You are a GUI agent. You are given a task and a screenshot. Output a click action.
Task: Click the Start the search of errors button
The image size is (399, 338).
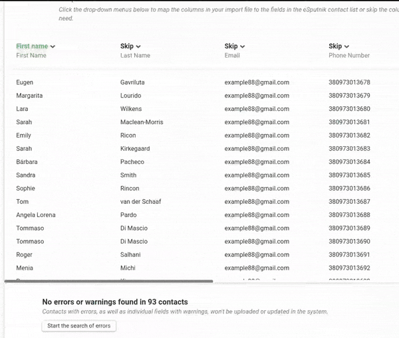[x=79, y=325]
